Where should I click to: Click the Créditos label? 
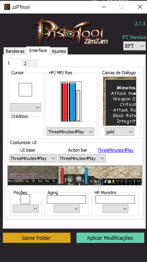20,116
